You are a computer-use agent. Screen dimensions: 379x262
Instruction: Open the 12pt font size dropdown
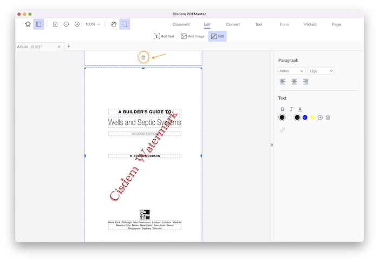tap(321, 71)
